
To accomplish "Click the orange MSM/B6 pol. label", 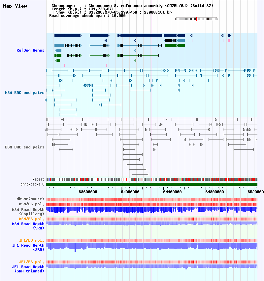I will pyautogui.click(x=31, y=219).
